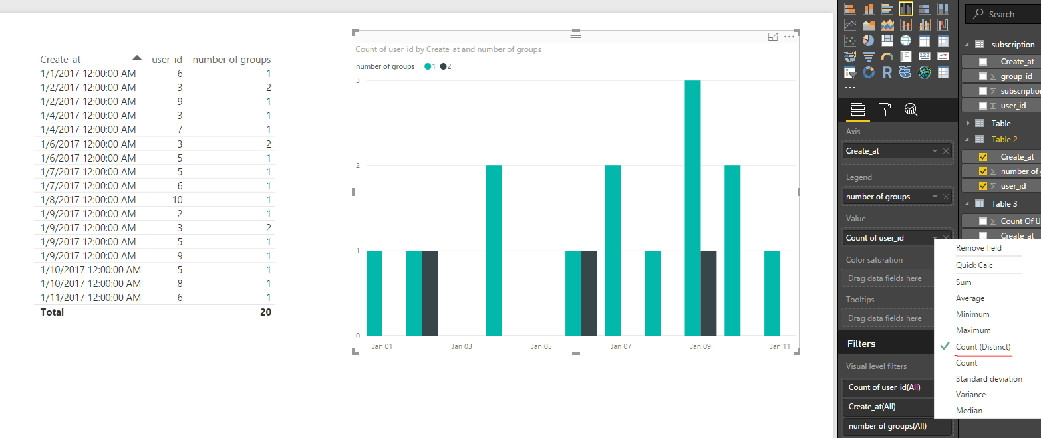Select the area chart visual

click(x=868, y=25)
